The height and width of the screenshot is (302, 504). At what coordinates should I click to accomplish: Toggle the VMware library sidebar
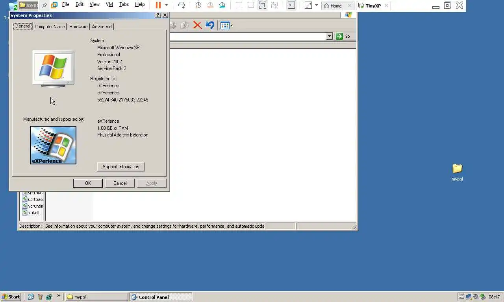click(239, 5)
